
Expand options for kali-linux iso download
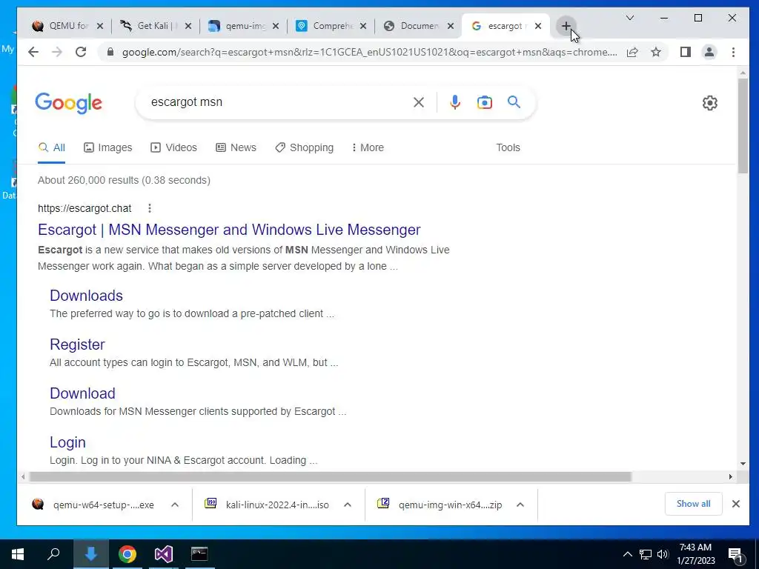[x=348, y=505]
